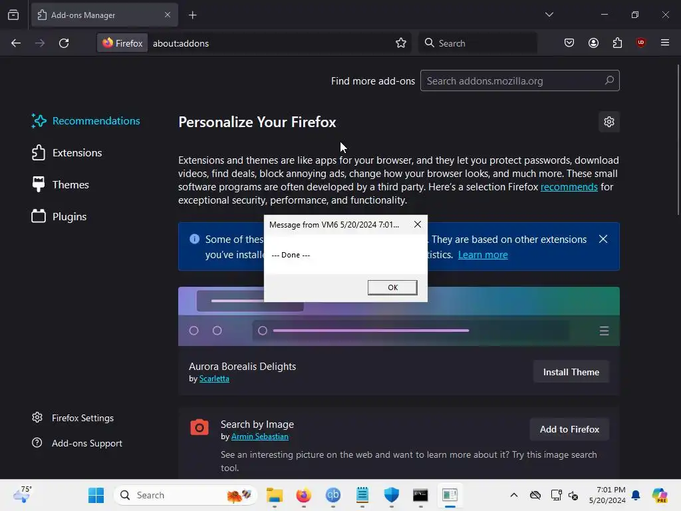
Task: Close the Message from VM6 dialog
Action: (418, 224)
